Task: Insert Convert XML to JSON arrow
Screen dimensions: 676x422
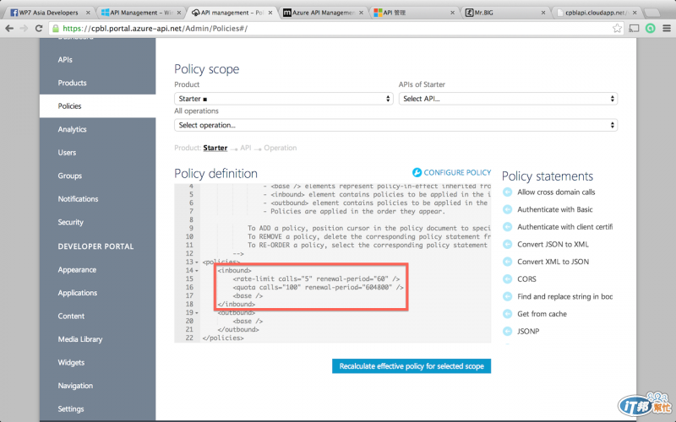Action: (x=508, y=262)
